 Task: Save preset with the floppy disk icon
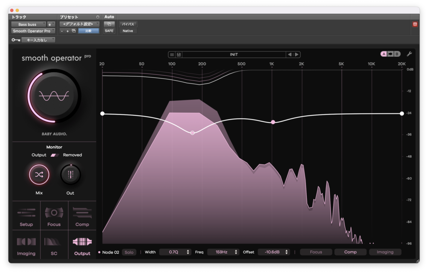(x=179, y=55)
